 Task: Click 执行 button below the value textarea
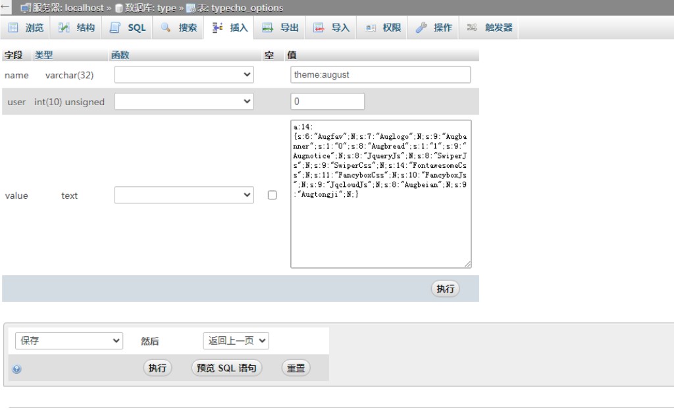tap(446, 289)
